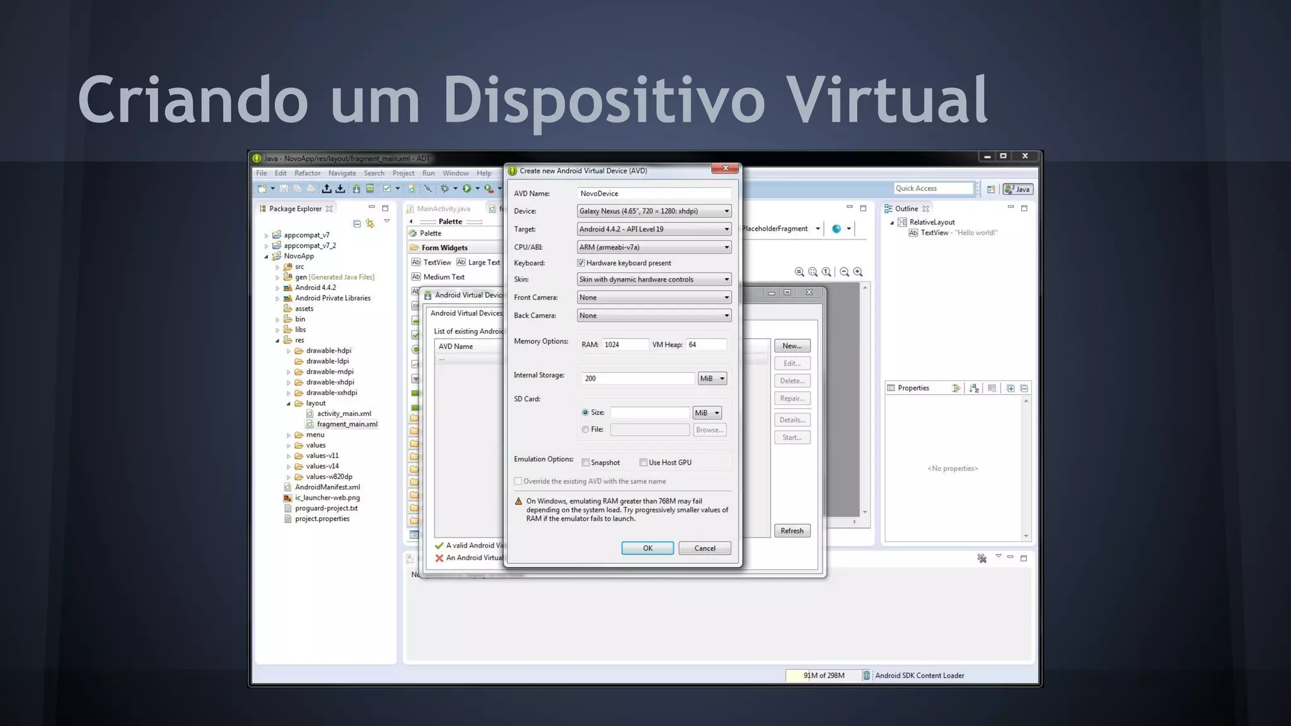Open SD Card size MiB unit dropdown
1291x726 pixels.
tap(707, 413)
